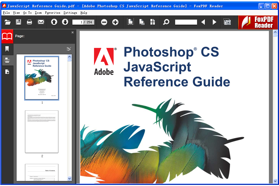Open the bookmarks panel icon
The image size is (279, 186).
[x=7, y=49]
